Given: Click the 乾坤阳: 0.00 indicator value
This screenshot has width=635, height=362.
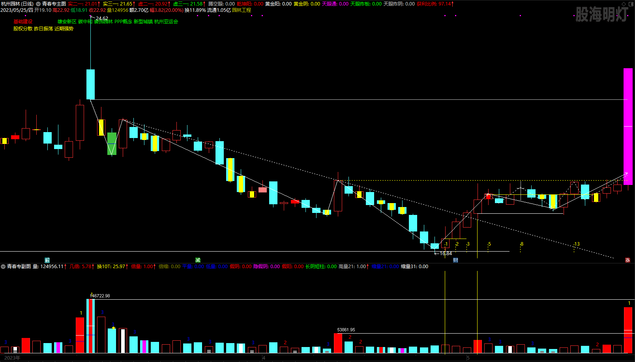Looking at the screenshot, I should pyautogui.click(x=250, y=4).
